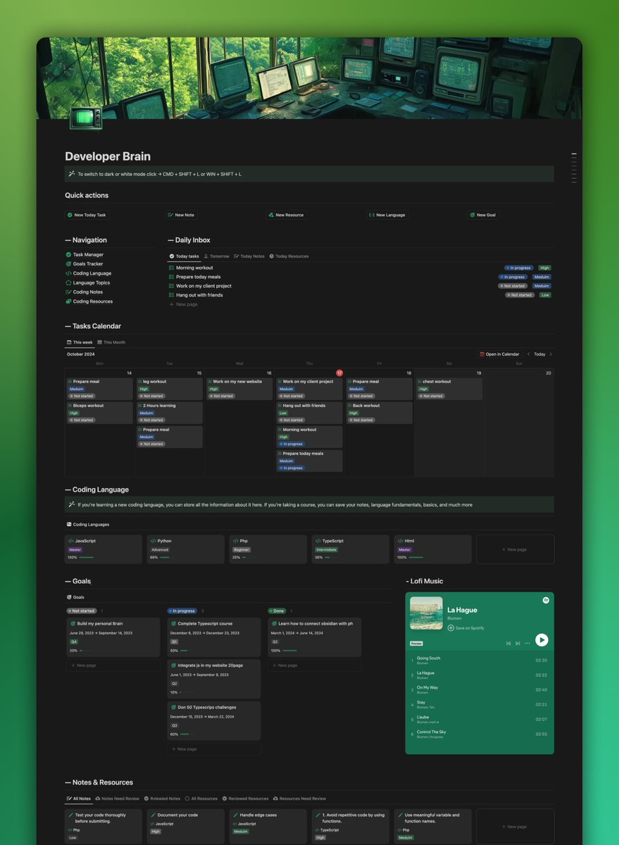Click the icon beside Hang out with friends

coord(171,295)
